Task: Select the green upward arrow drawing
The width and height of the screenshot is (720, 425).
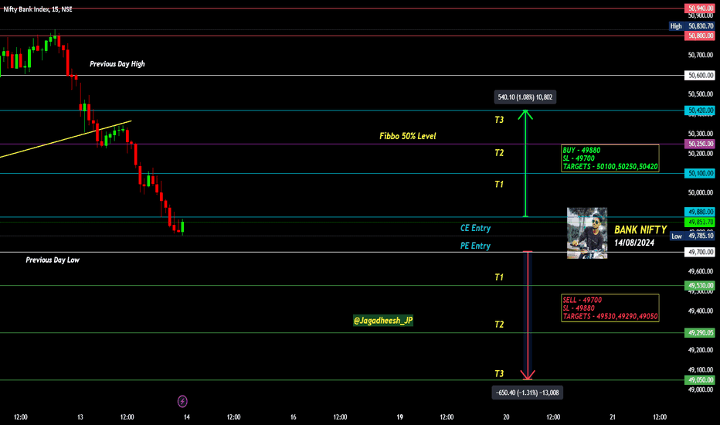Action: pyautogui.click(x=525, y=163)
